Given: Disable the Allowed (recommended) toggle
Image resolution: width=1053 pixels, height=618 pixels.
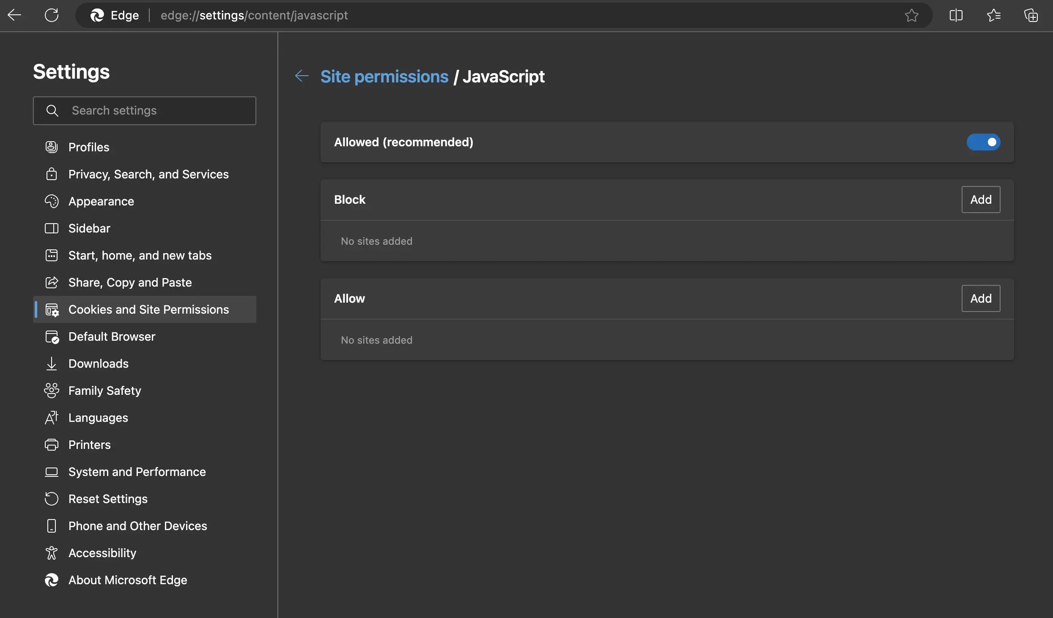Looking at the screenshot, I should 983,142.
